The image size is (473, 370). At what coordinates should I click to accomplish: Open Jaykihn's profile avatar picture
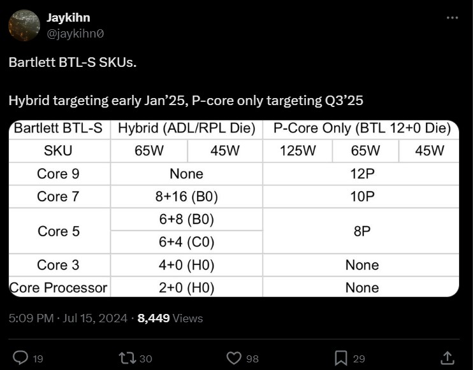[x=24, y=25]
